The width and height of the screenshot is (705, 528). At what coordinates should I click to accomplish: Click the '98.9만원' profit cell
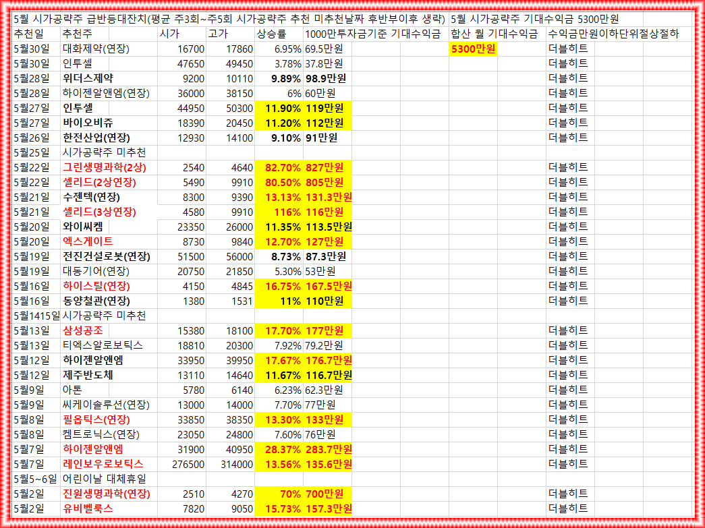[x=327, y=78]
